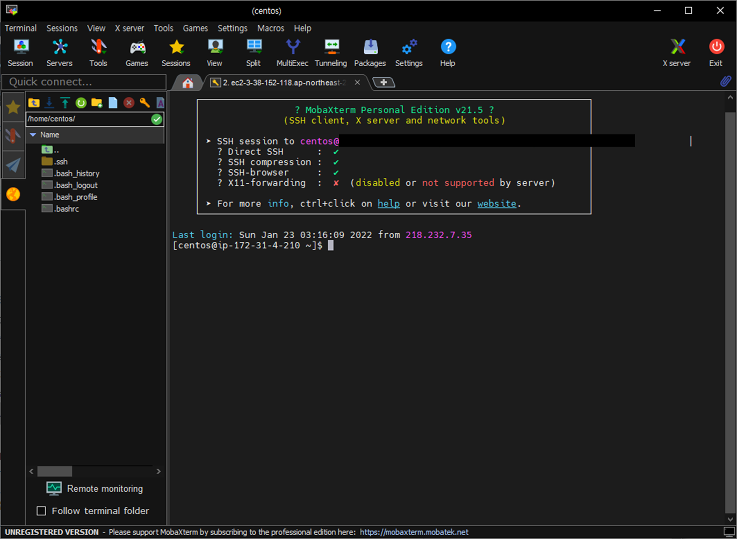Image resolution: width=737 pixels, height=539 pixels.
Task: Open the Settings gears toolbar icon
Action: click(x=409, y=53)
